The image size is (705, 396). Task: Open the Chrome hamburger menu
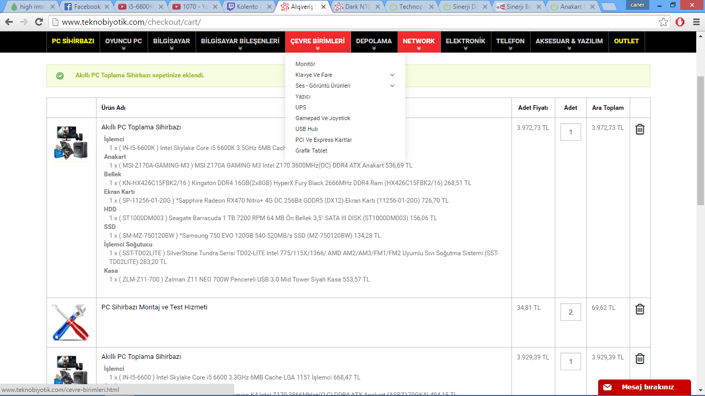point(696,22)
